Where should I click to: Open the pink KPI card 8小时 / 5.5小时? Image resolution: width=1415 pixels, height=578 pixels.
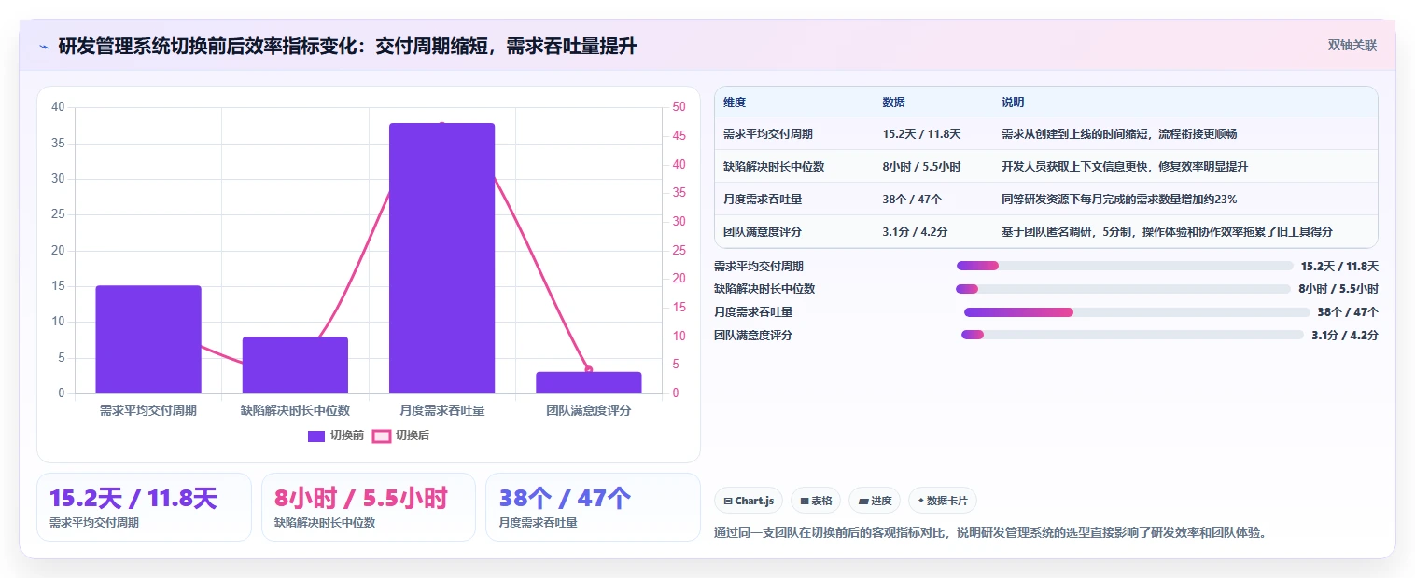pyautogui.click(x=369, y=507)
